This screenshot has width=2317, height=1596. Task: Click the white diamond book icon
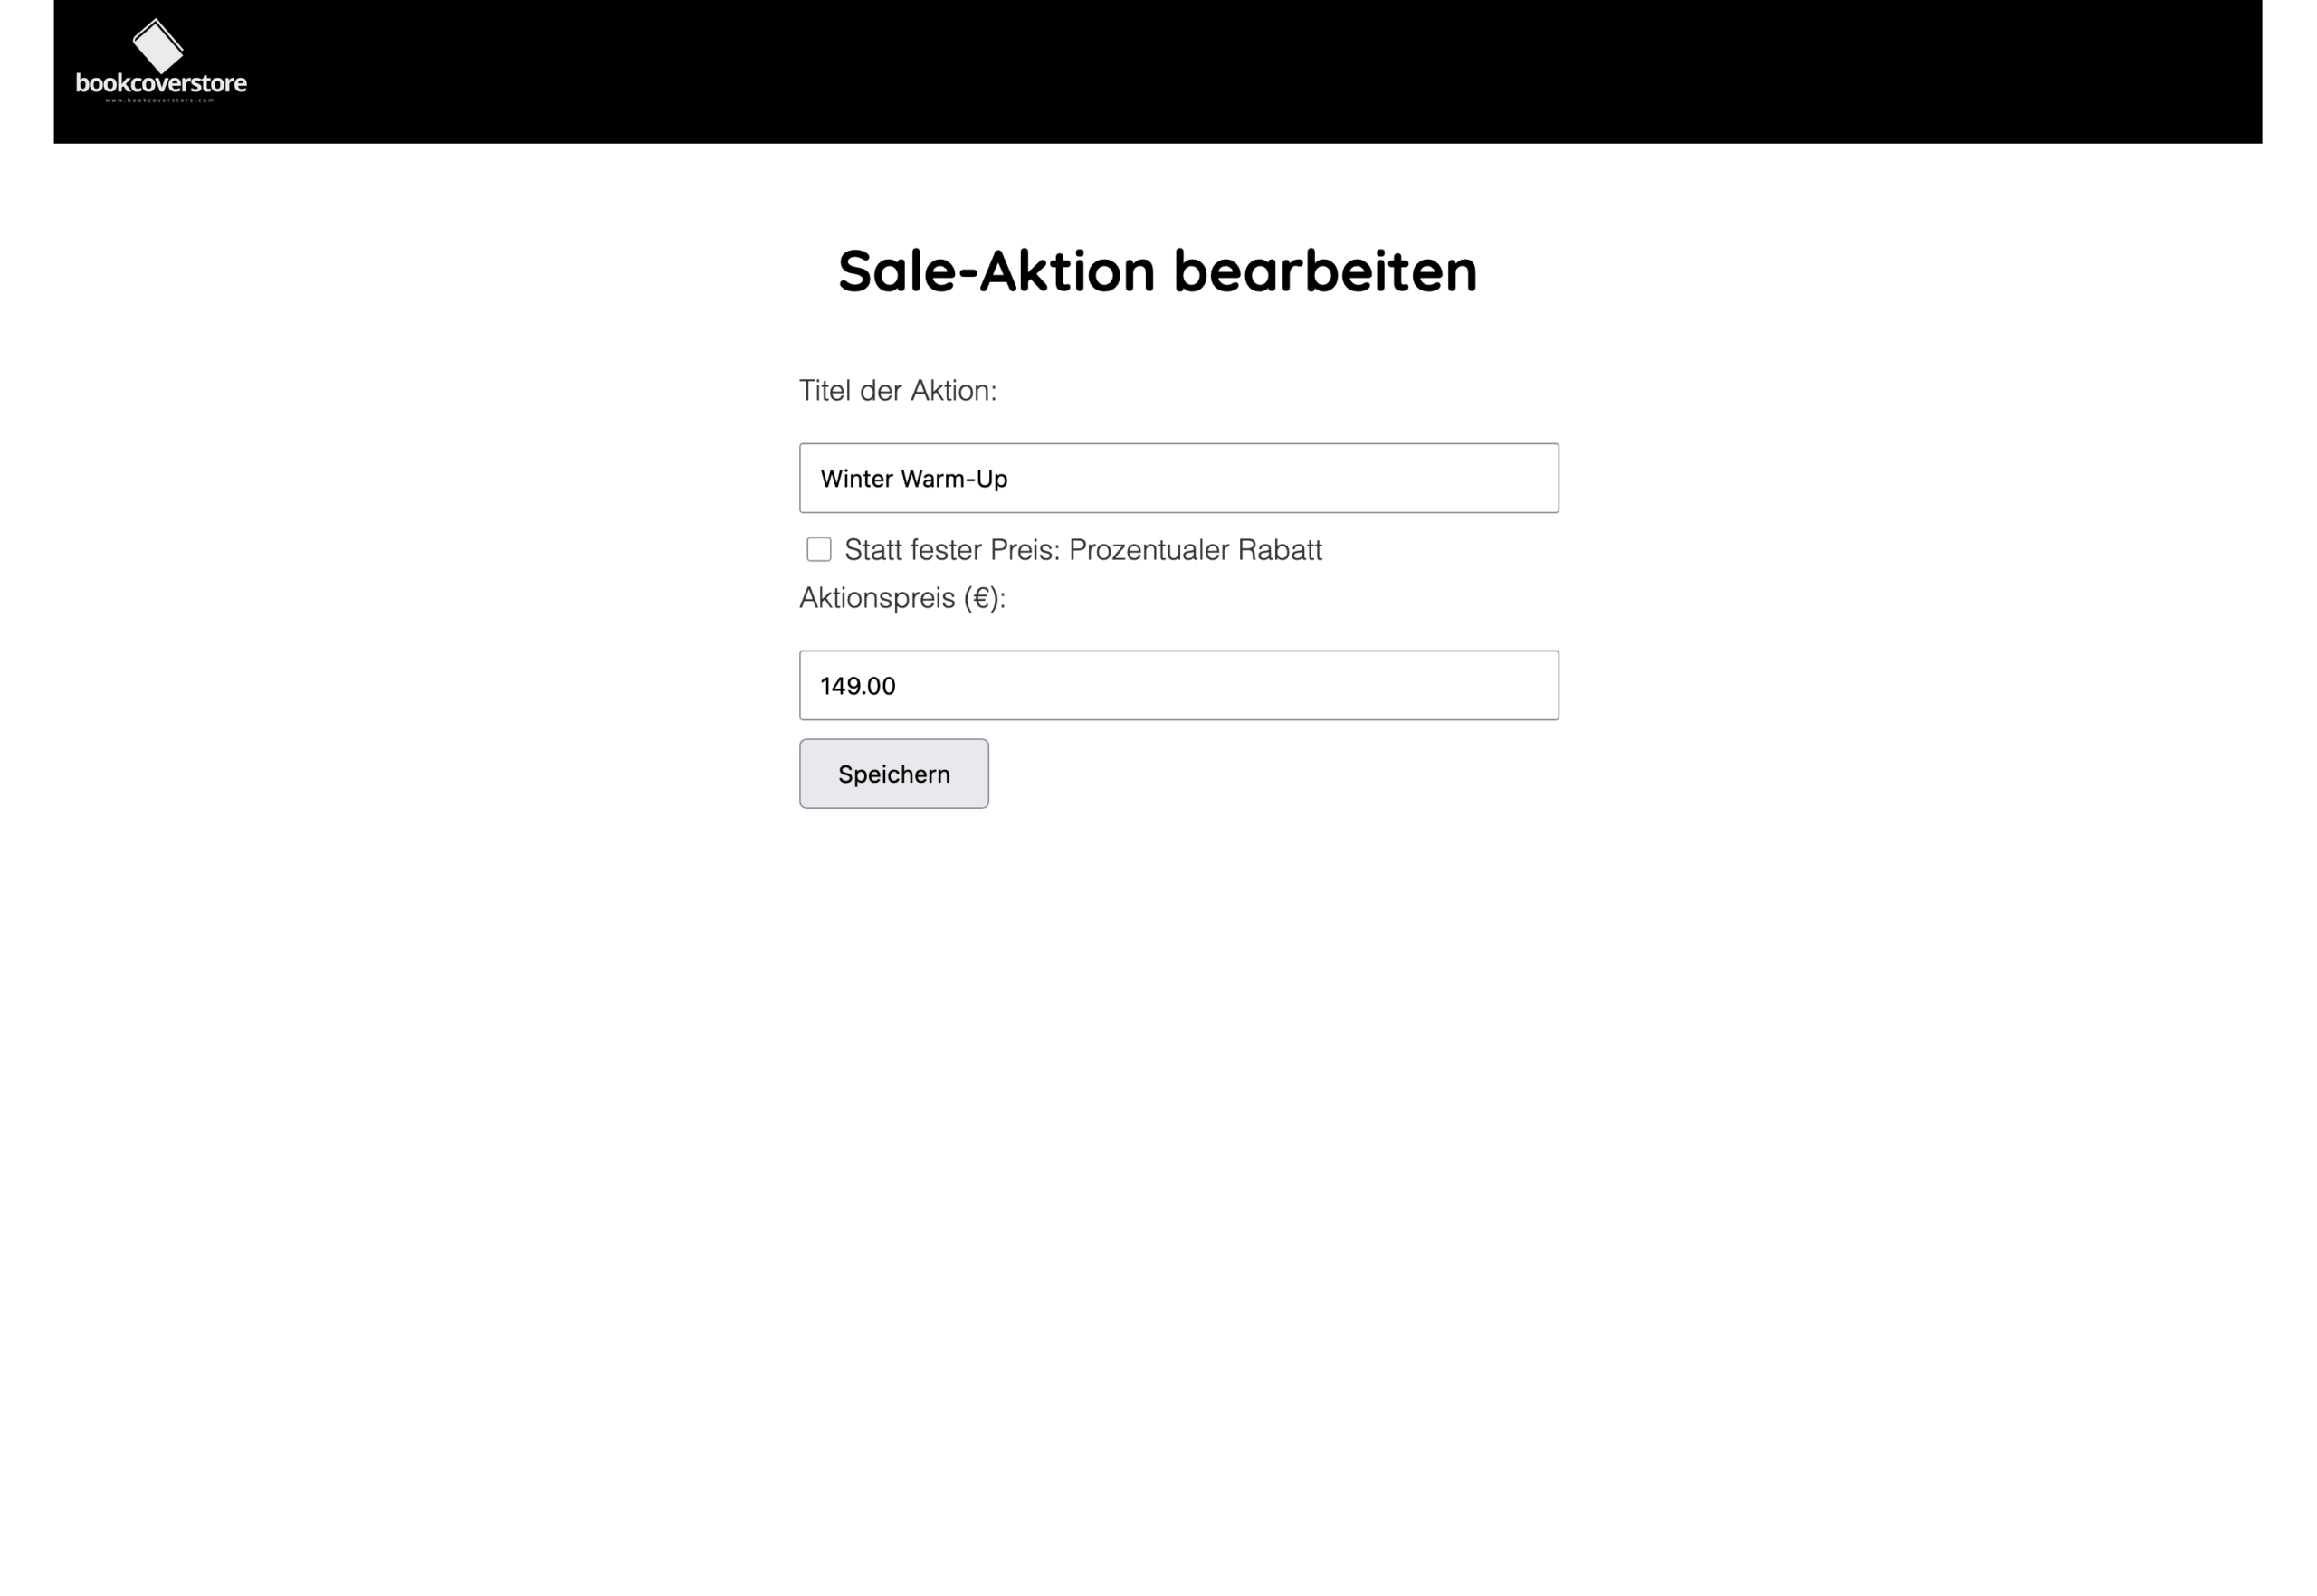(x=158, y=44)
